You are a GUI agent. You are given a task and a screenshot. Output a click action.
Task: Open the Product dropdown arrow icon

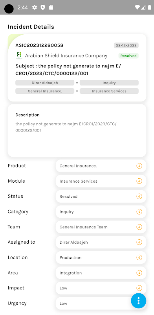tap(139, 166)
